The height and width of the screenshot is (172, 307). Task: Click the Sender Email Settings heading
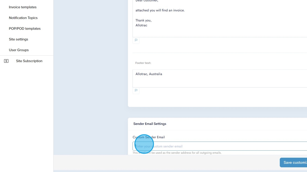pos(150,124)
